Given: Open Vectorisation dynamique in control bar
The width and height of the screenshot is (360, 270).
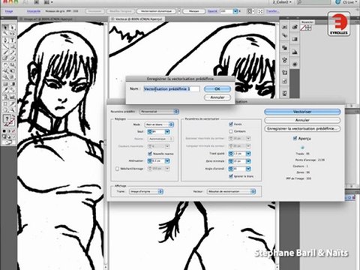Looking at the screenshot, I should coord(157,11).
